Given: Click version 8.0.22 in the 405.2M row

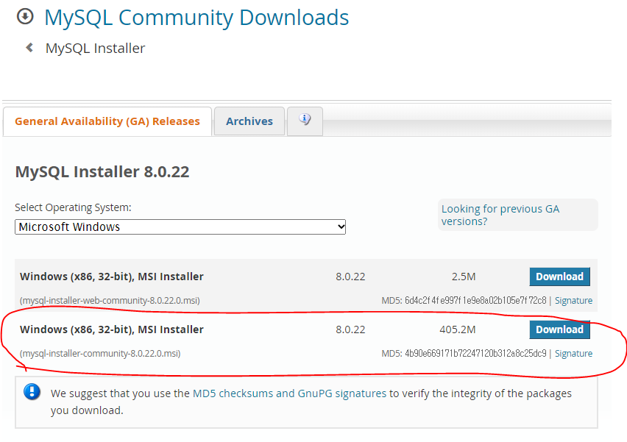Looking at the screenshot, I should (x=350, y=329).
